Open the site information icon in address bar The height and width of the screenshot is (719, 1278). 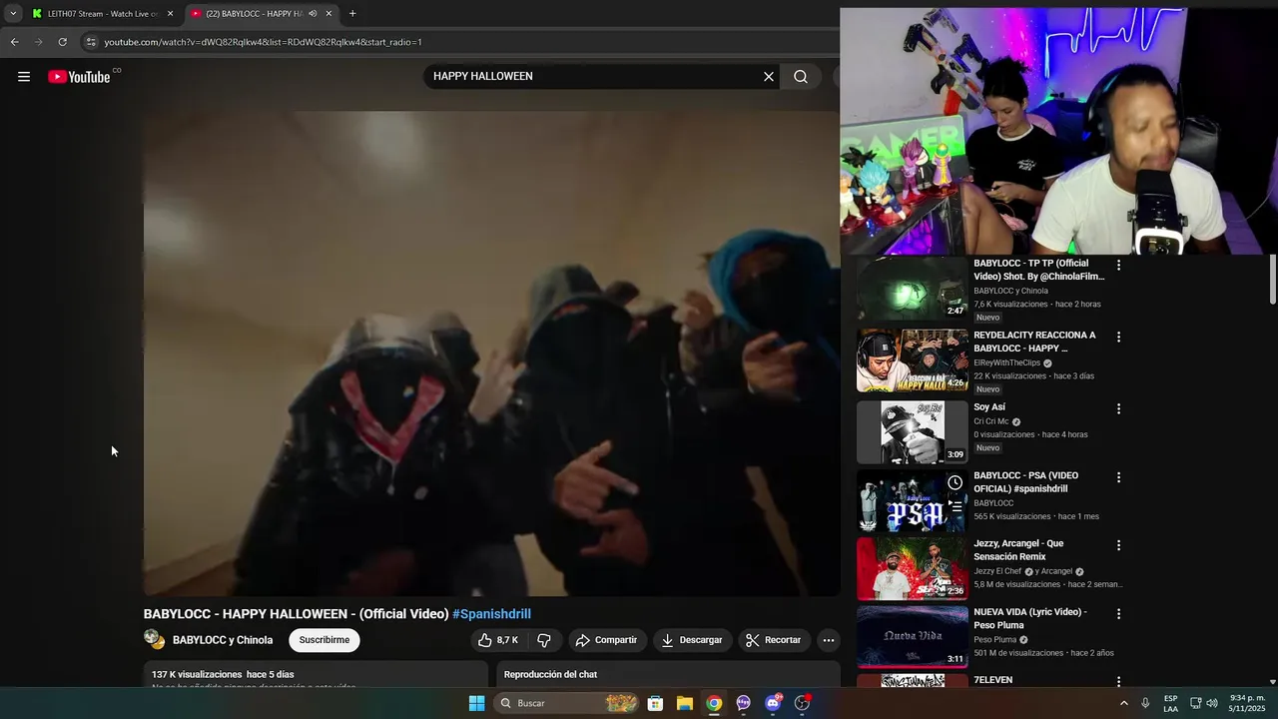[x=91, y=42]
